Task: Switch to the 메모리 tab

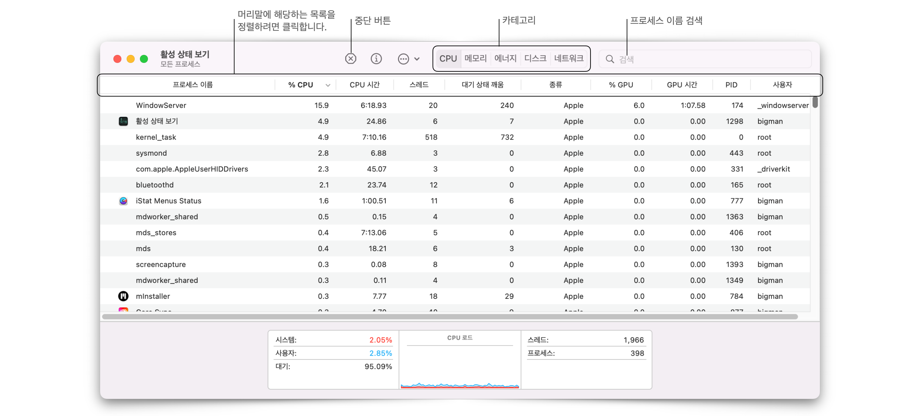Action: pyautogui.click(x=476, y=58)
